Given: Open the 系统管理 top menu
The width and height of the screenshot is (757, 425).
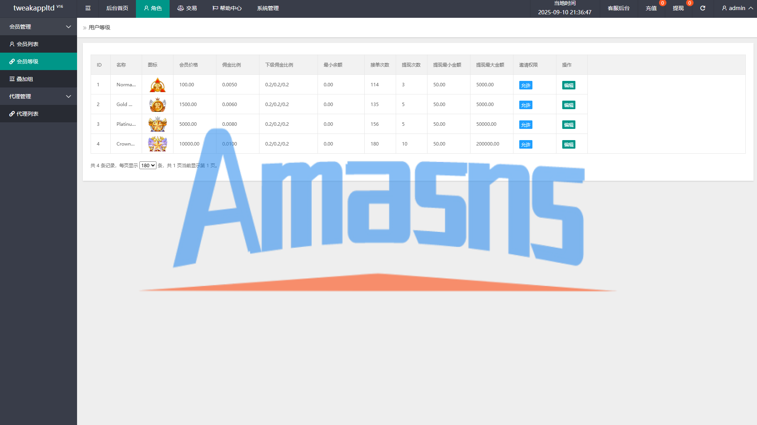Looking at the screenshot, I should click(x=268, y=8).
